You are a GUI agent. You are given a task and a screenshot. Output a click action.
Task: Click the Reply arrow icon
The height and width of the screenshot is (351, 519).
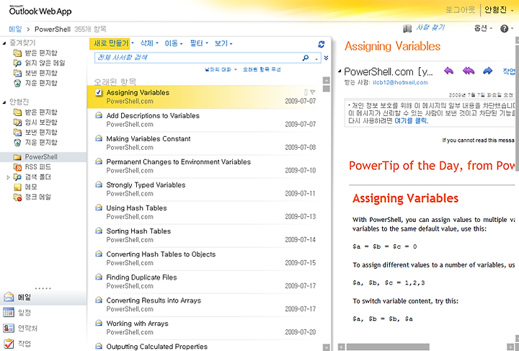click(x=448, y=71)
